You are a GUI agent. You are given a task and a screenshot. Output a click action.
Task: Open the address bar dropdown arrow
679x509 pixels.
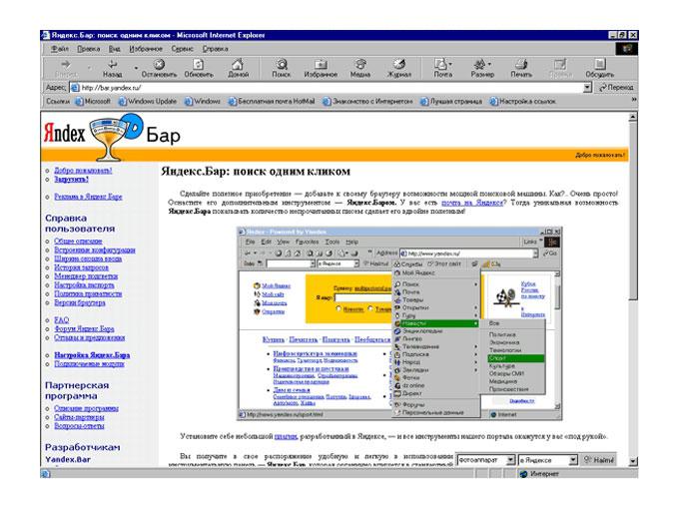[x=587, y=88]
